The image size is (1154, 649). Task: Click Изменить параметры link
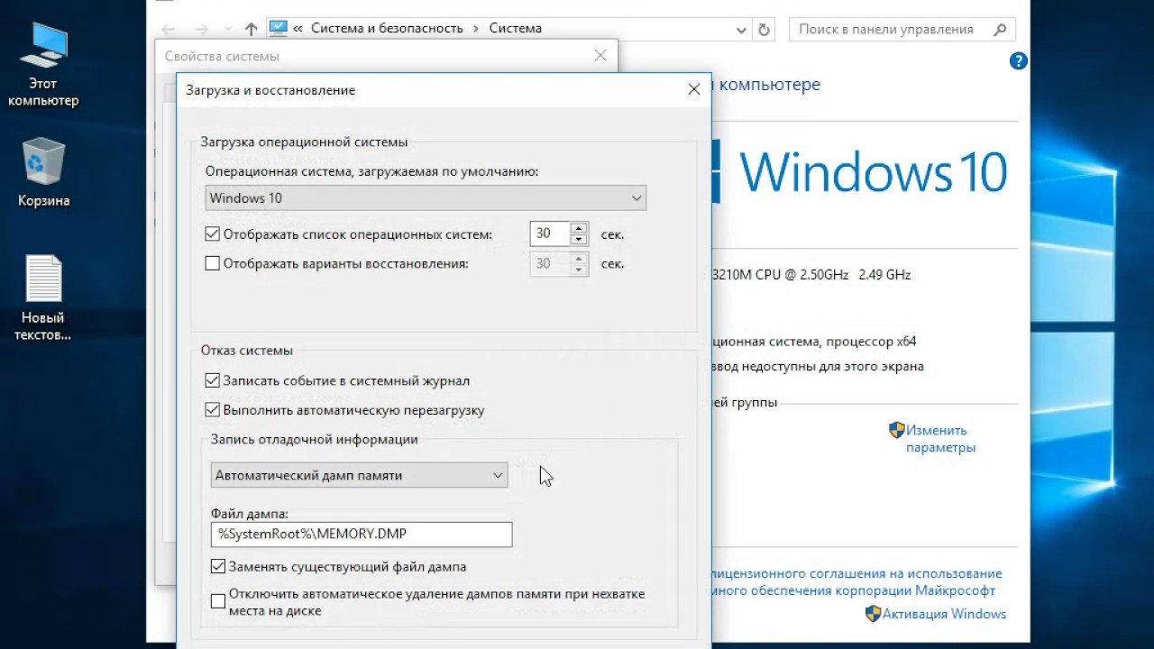tap(940, 439)
